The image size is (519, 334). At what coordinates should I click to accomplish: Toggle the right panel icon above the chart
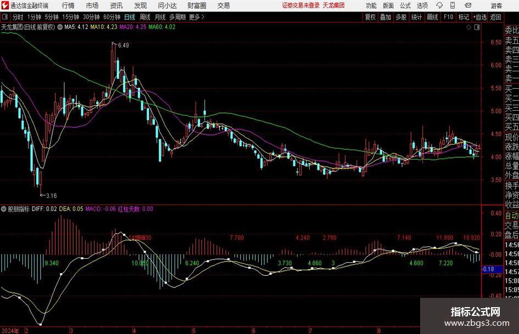[x=477, y=27]
